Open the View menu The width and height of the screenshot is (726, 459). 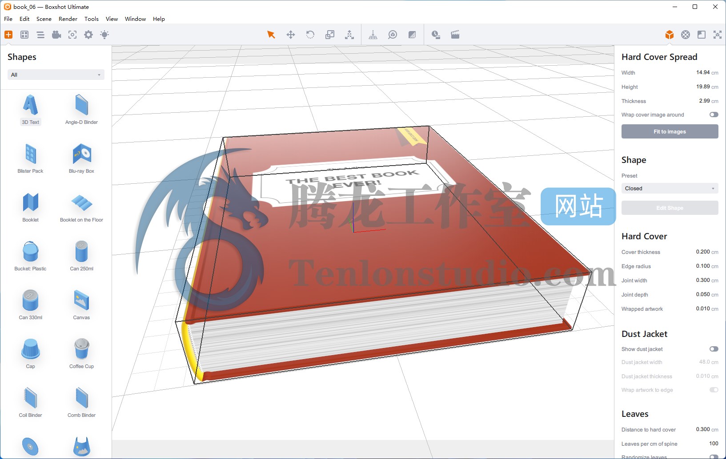[112, 19]
